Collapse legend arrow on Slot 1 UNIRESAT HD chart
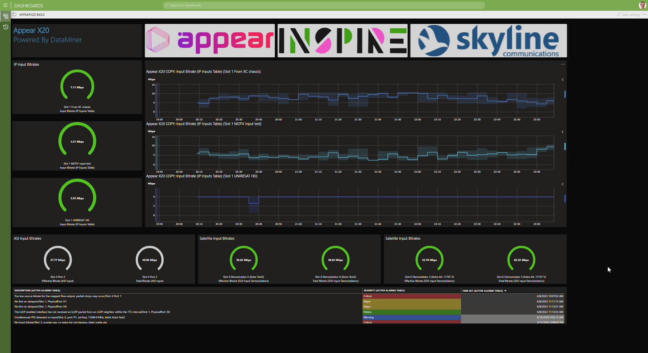The width and height of the screenshot is (648, 353). (563, 184)
